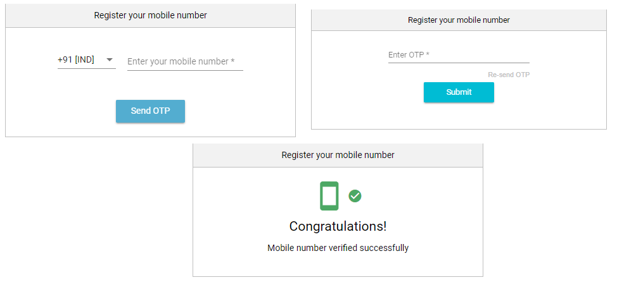Viewport: 617px width, 287px height.
Task: Click the panel title above Send OTP form
Action: (150, 15)
